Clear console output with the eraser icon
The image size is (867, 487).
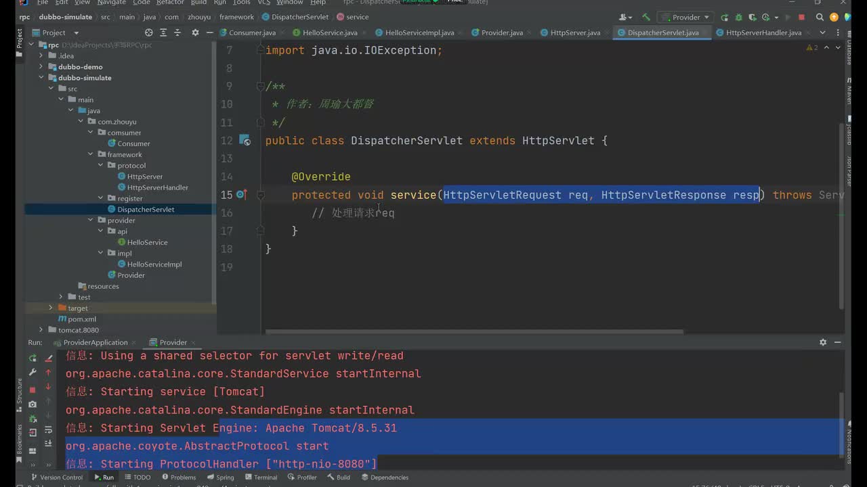[49, 358]
